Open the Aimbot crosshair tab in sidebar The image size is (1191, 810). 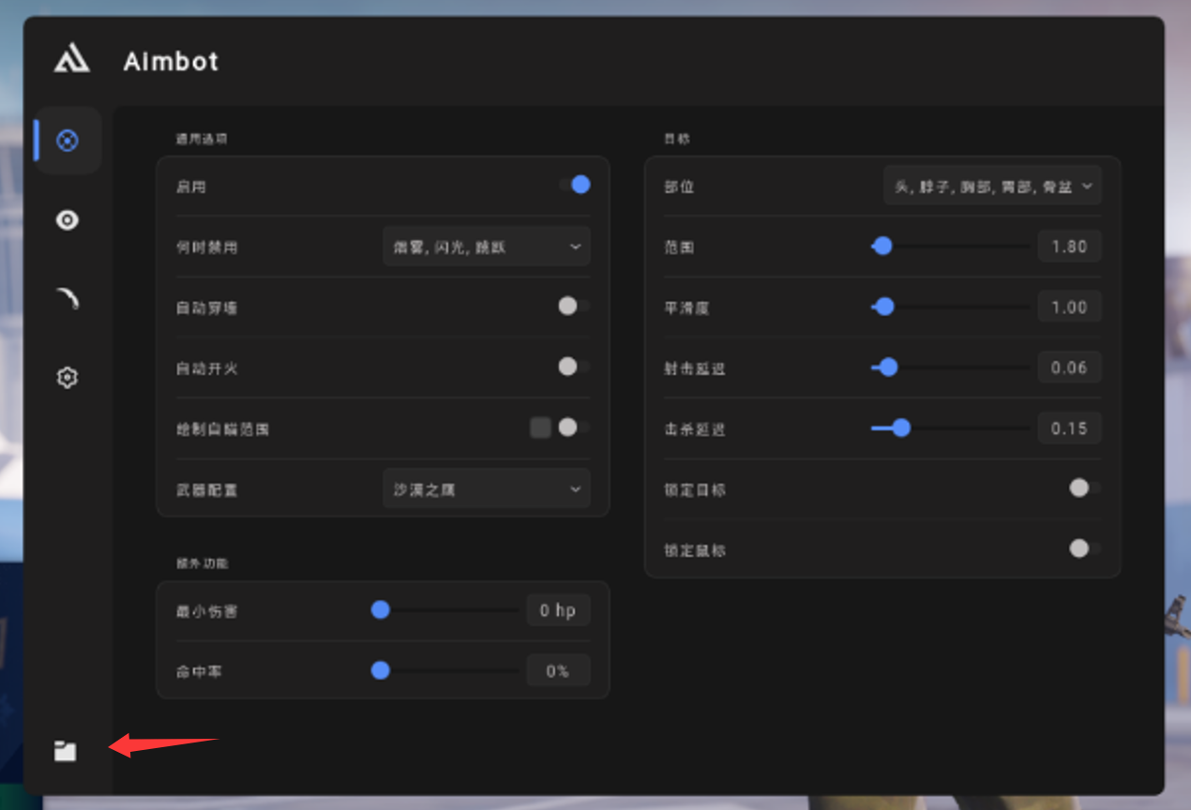coord(67,141)
